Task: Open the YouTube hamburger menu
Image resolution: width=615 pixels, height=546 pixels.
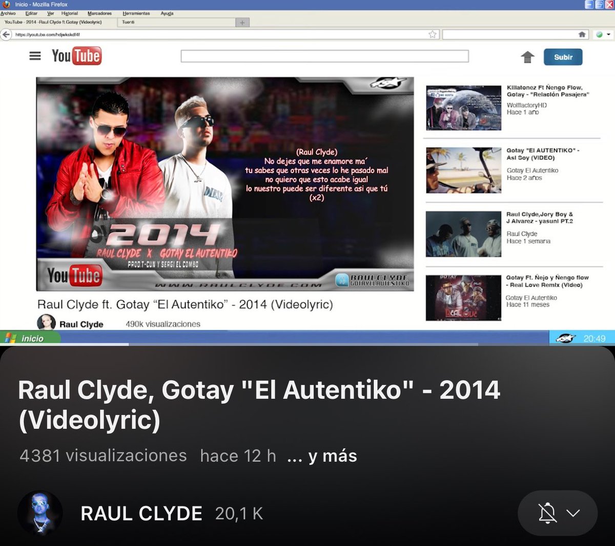Action: point(35,56)
